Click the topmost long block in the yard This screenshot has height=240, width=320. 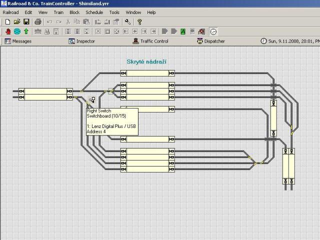147,73
